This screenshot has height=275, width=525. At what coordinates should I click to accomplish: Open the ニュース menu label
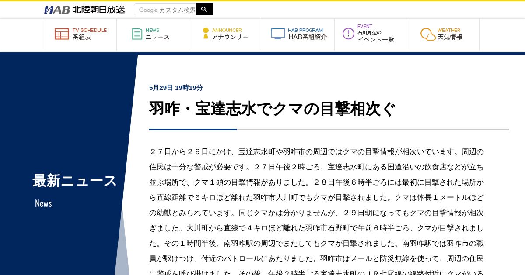(x=157, y=37)
